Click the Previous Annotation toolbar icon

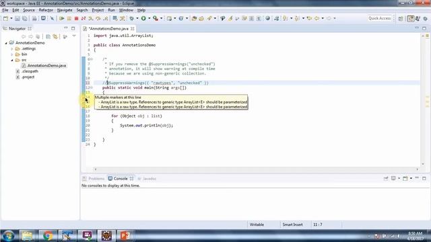pos(297,18)
